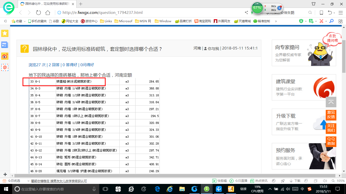
Task: Open dropdown arrow beside scissors icon
Action: click(x=326, y=21)
